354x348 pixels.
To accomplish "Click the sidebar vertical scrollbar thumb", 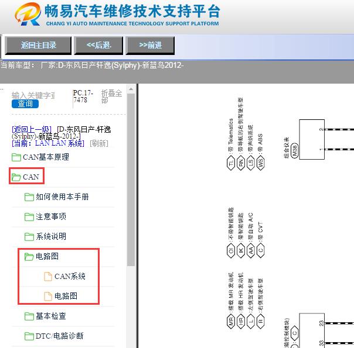I will 131,180.
